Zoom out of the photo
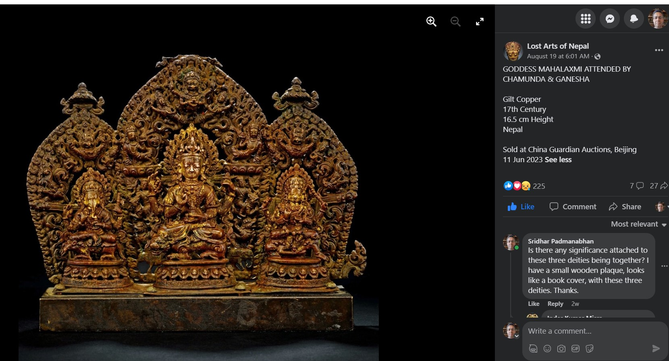This screenshot has height=361, width=669. 455,22
